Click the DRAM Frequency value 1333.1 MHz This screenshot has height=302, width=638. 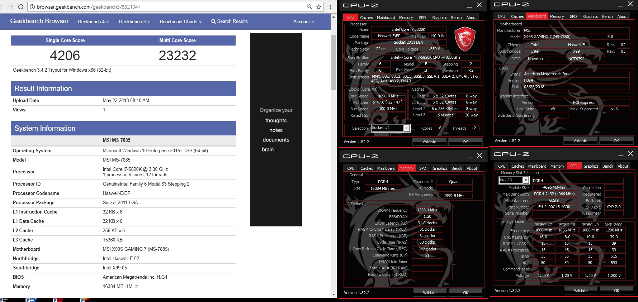coord(427,210)
